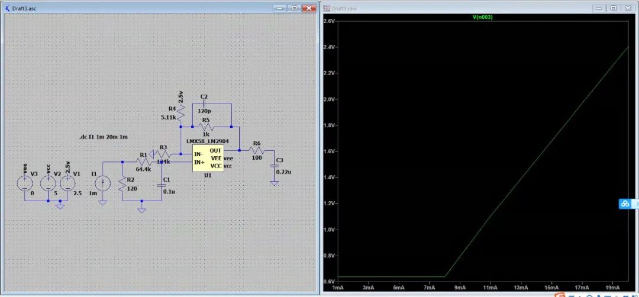Click the U1 reference designator
This screenshot has height=297, width=639.
click(x=208, y=175)
